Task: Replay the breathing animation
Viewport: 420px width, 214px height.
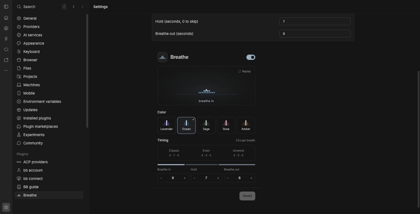Action: click(244, 71)
